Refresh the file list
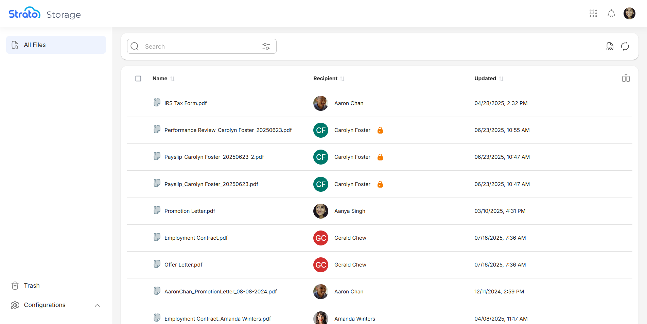 pyautogui.click(x=625, y=46)
